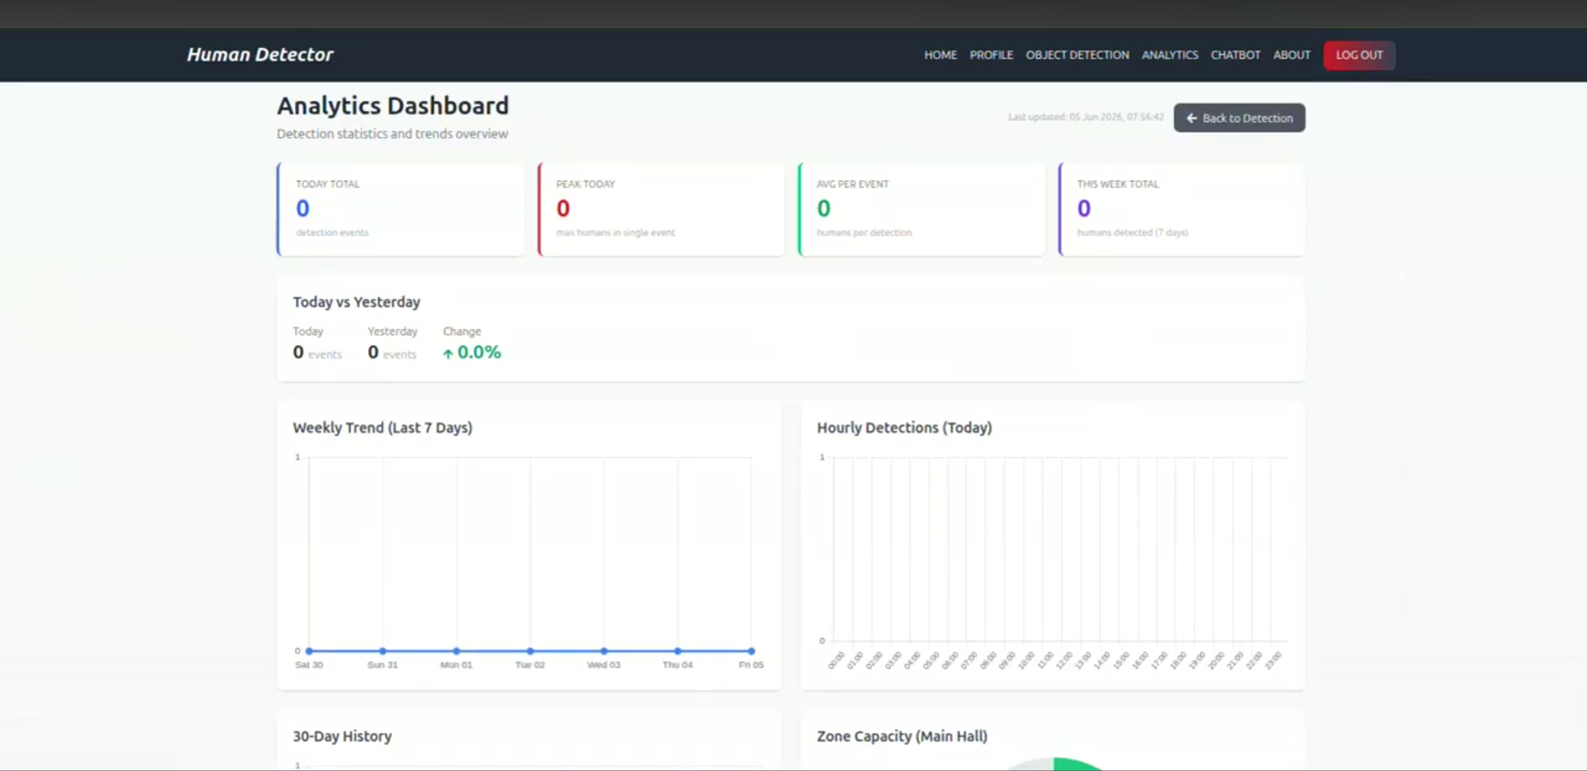Visit the ABOUT nav link
The image size is (1587, 771).
tap(1292, 55)
